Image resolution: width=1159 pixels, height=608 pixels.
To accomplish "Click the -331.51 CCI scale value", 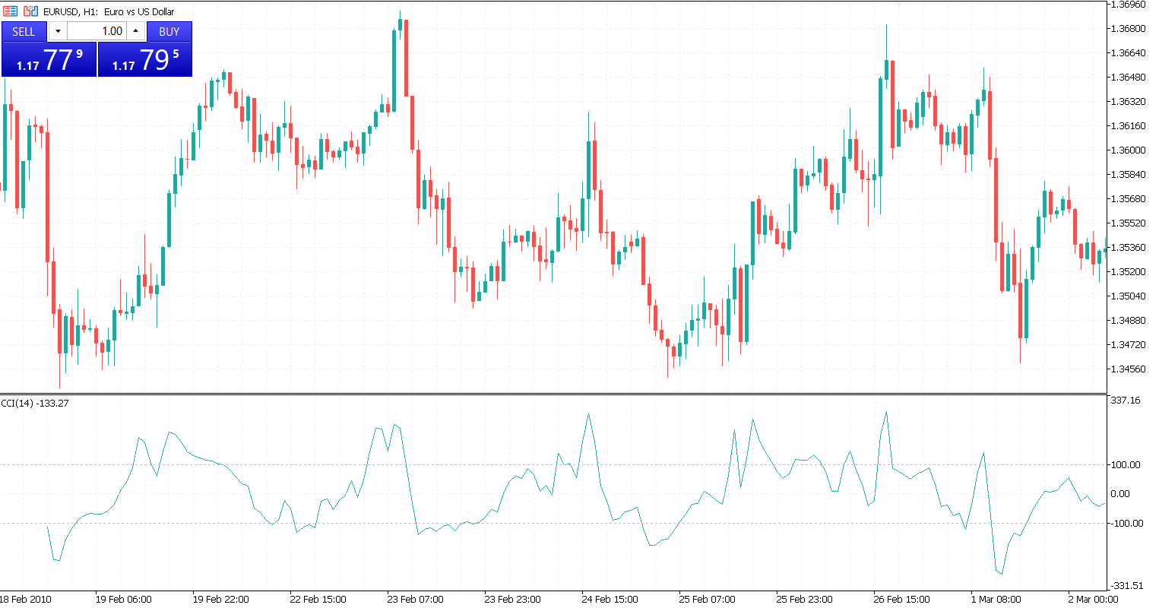I will click(1127, 586).
